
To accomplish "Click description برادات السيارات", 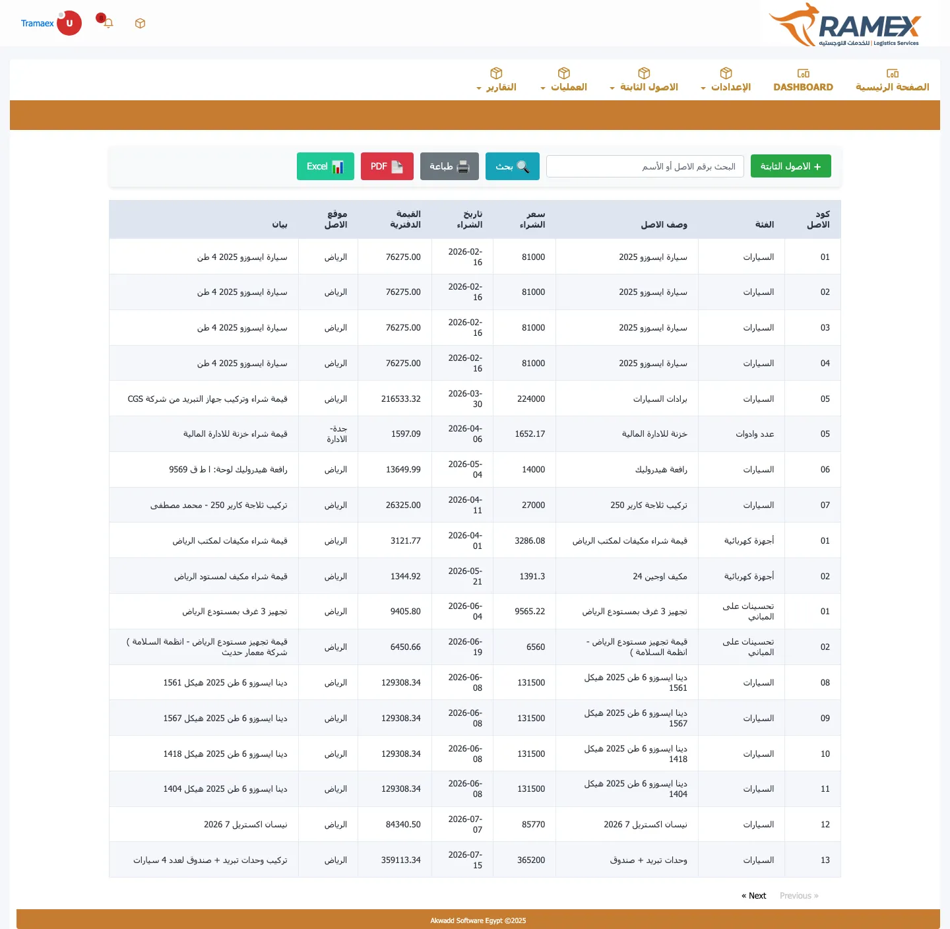I will [x=660, y=399].
